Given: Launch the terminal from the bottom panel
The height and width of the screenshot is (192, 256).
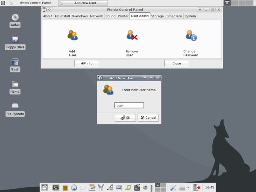Looking at the screenshot, I should pos(56,188).
